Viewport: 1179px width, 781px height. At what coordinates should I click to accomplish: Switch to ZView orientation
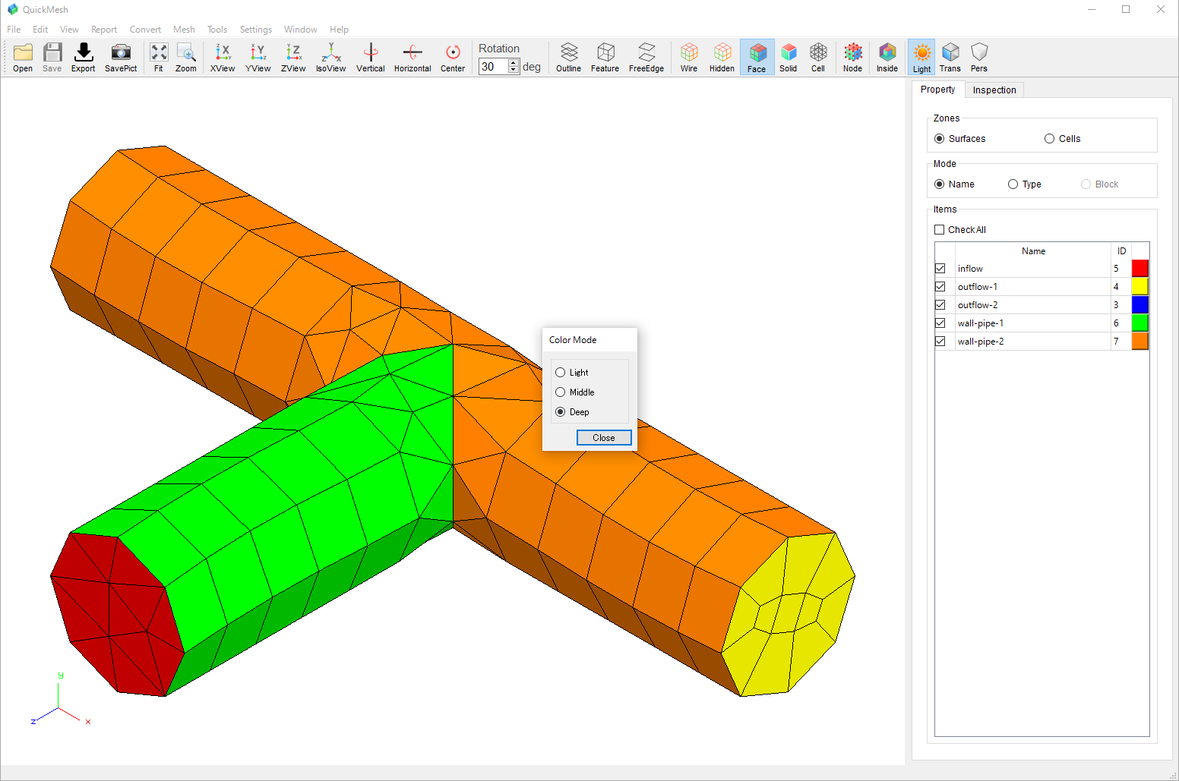[x=293, y=58]
